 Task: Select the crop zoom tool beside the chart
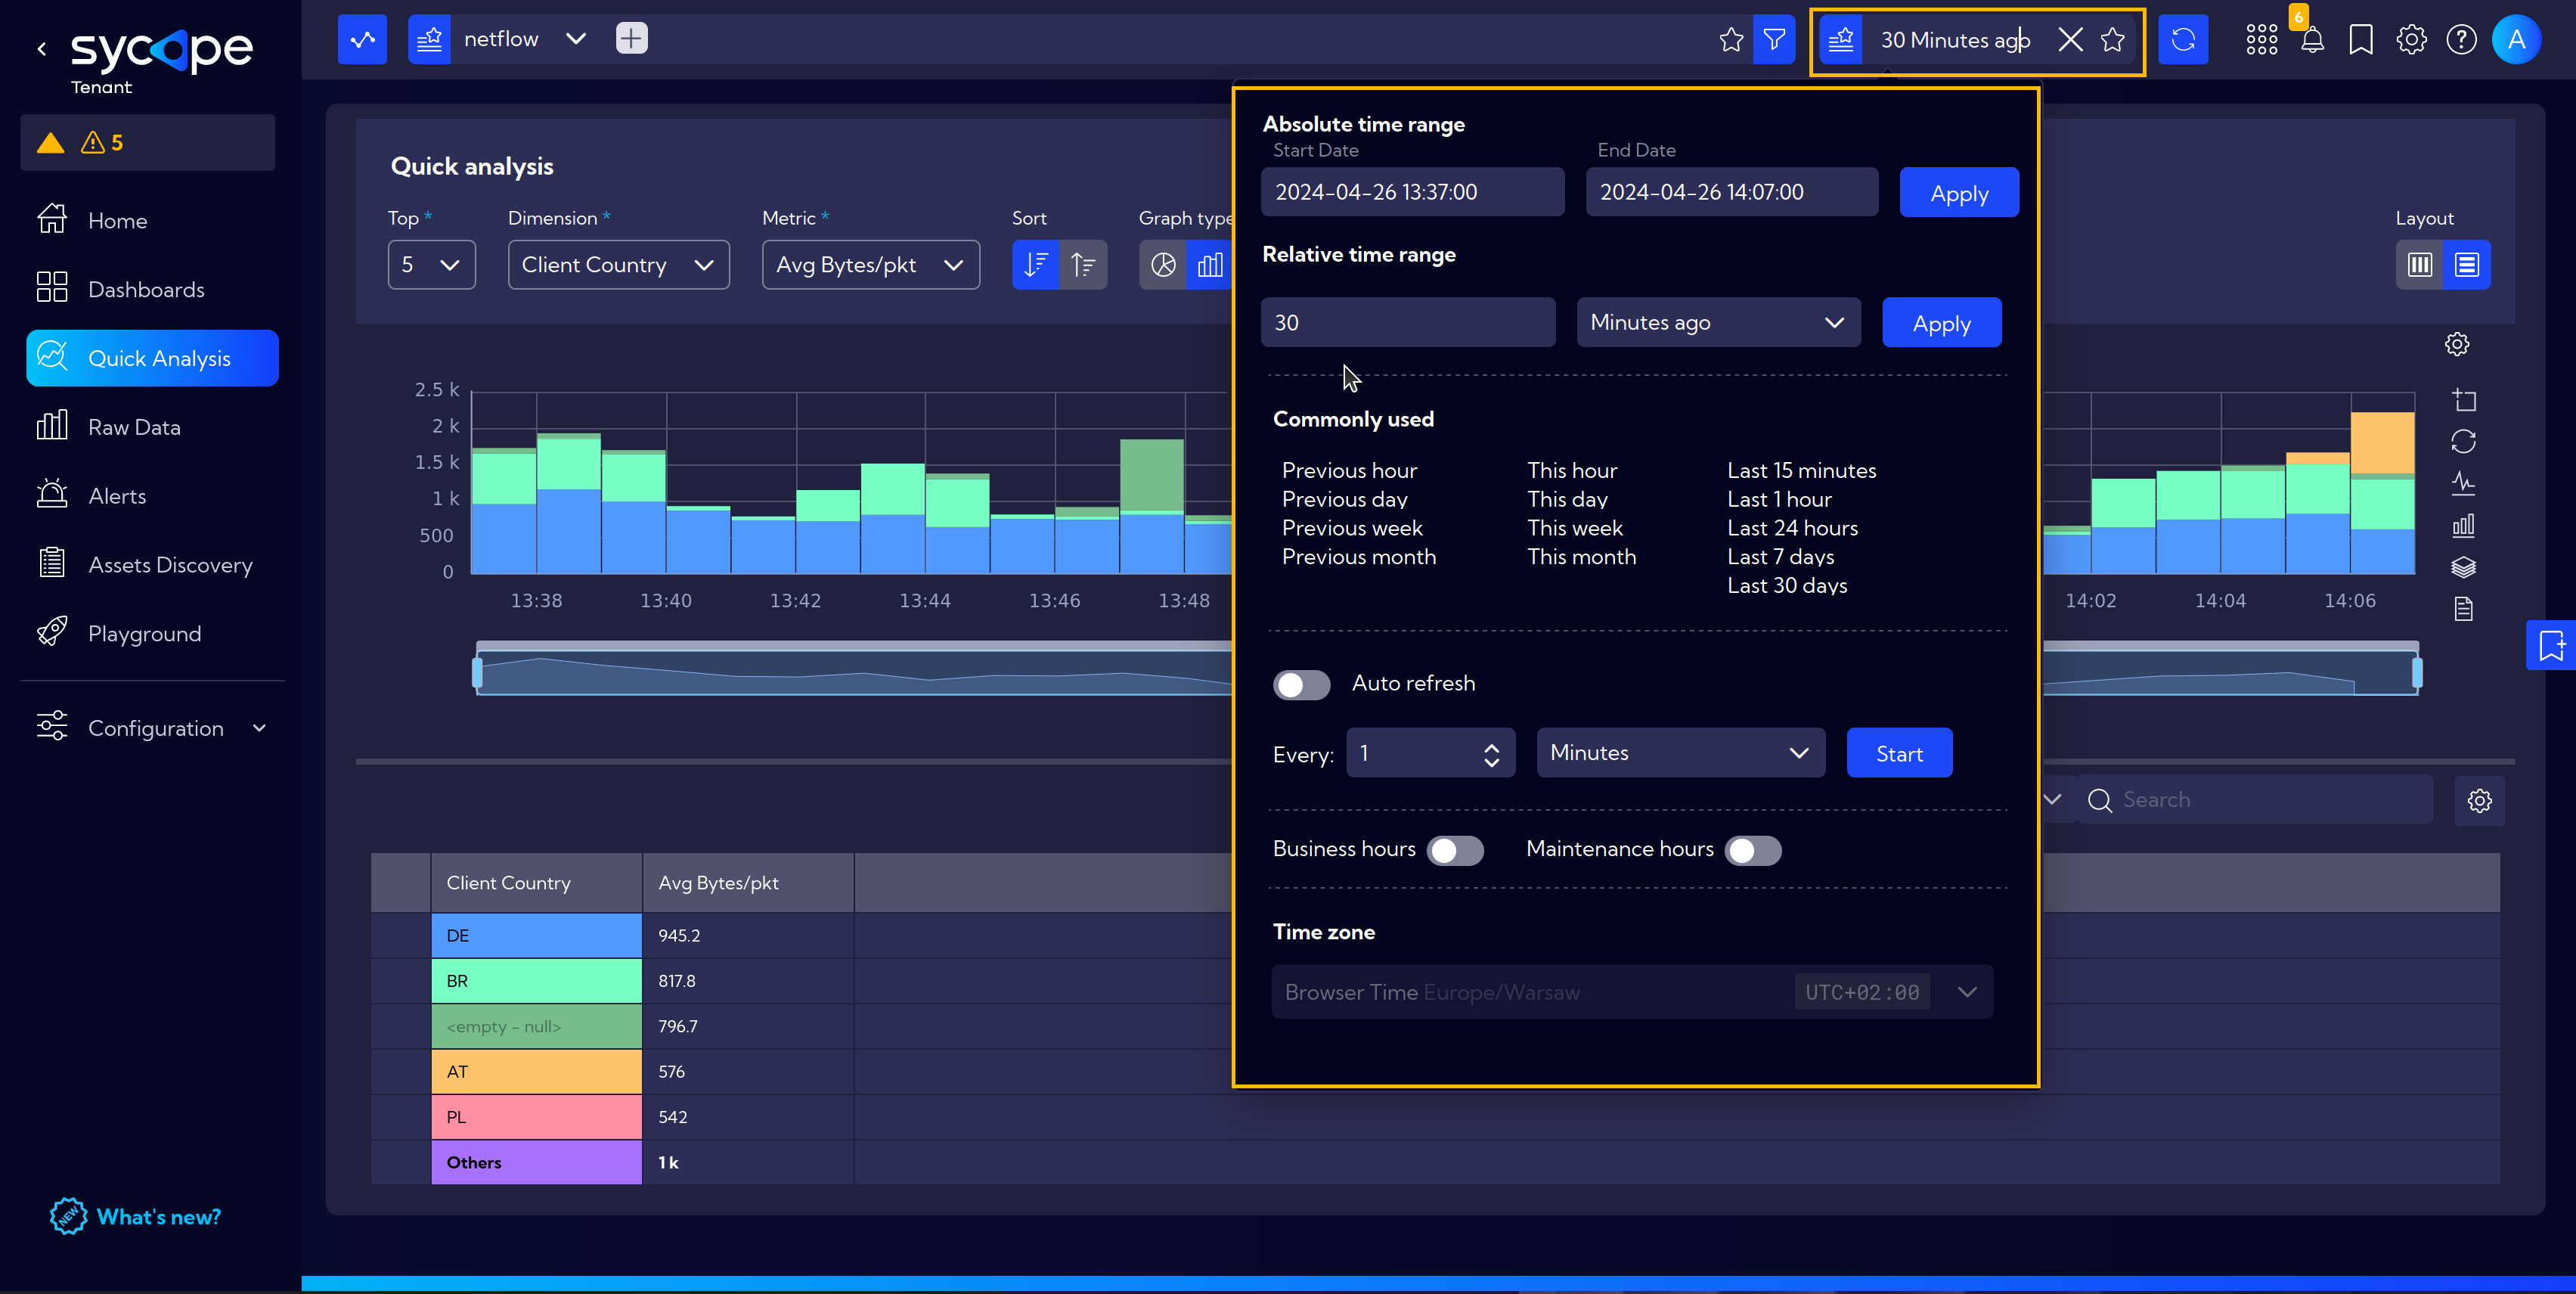pos(2464,400)
